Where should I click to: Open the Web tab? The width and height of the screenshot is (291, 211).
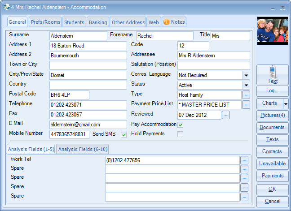pos(154,22)
